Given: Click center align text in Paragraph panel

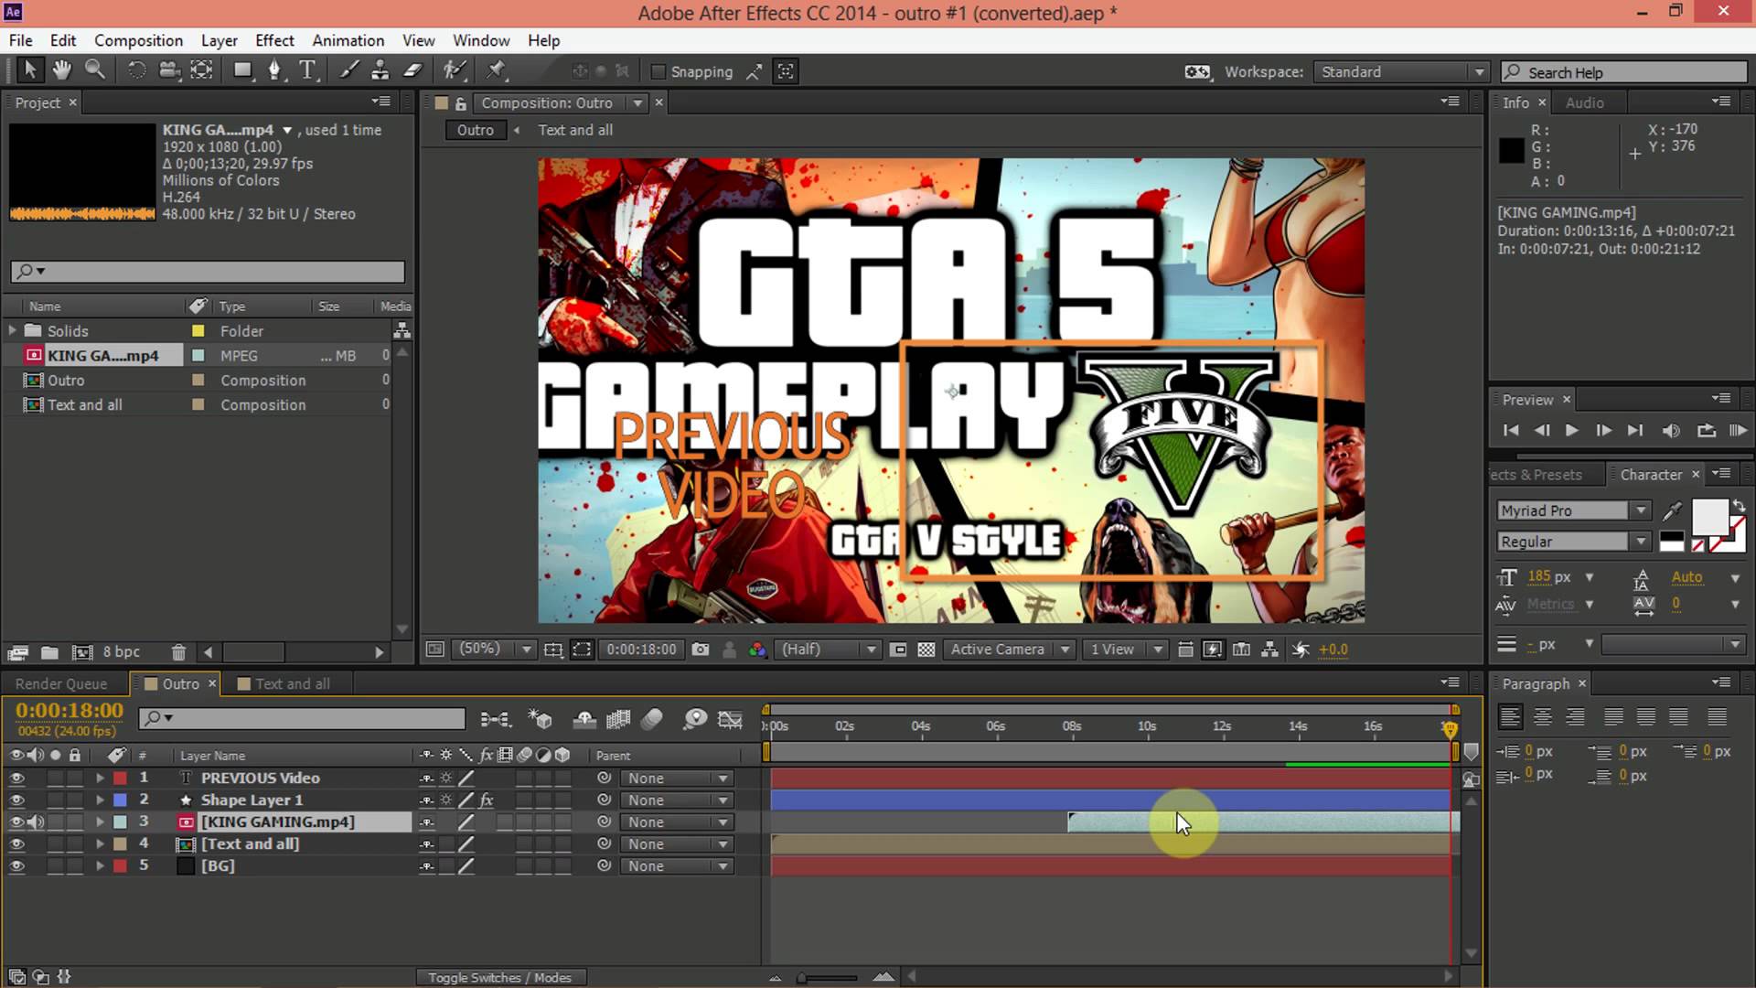Looking at the screenshot, I should [1542, 717].
